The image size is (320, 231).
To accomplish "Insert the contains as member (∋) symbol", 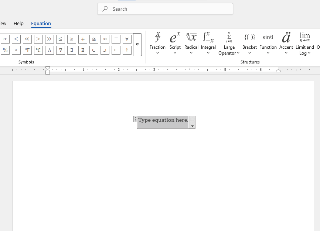I will (105, 50).
